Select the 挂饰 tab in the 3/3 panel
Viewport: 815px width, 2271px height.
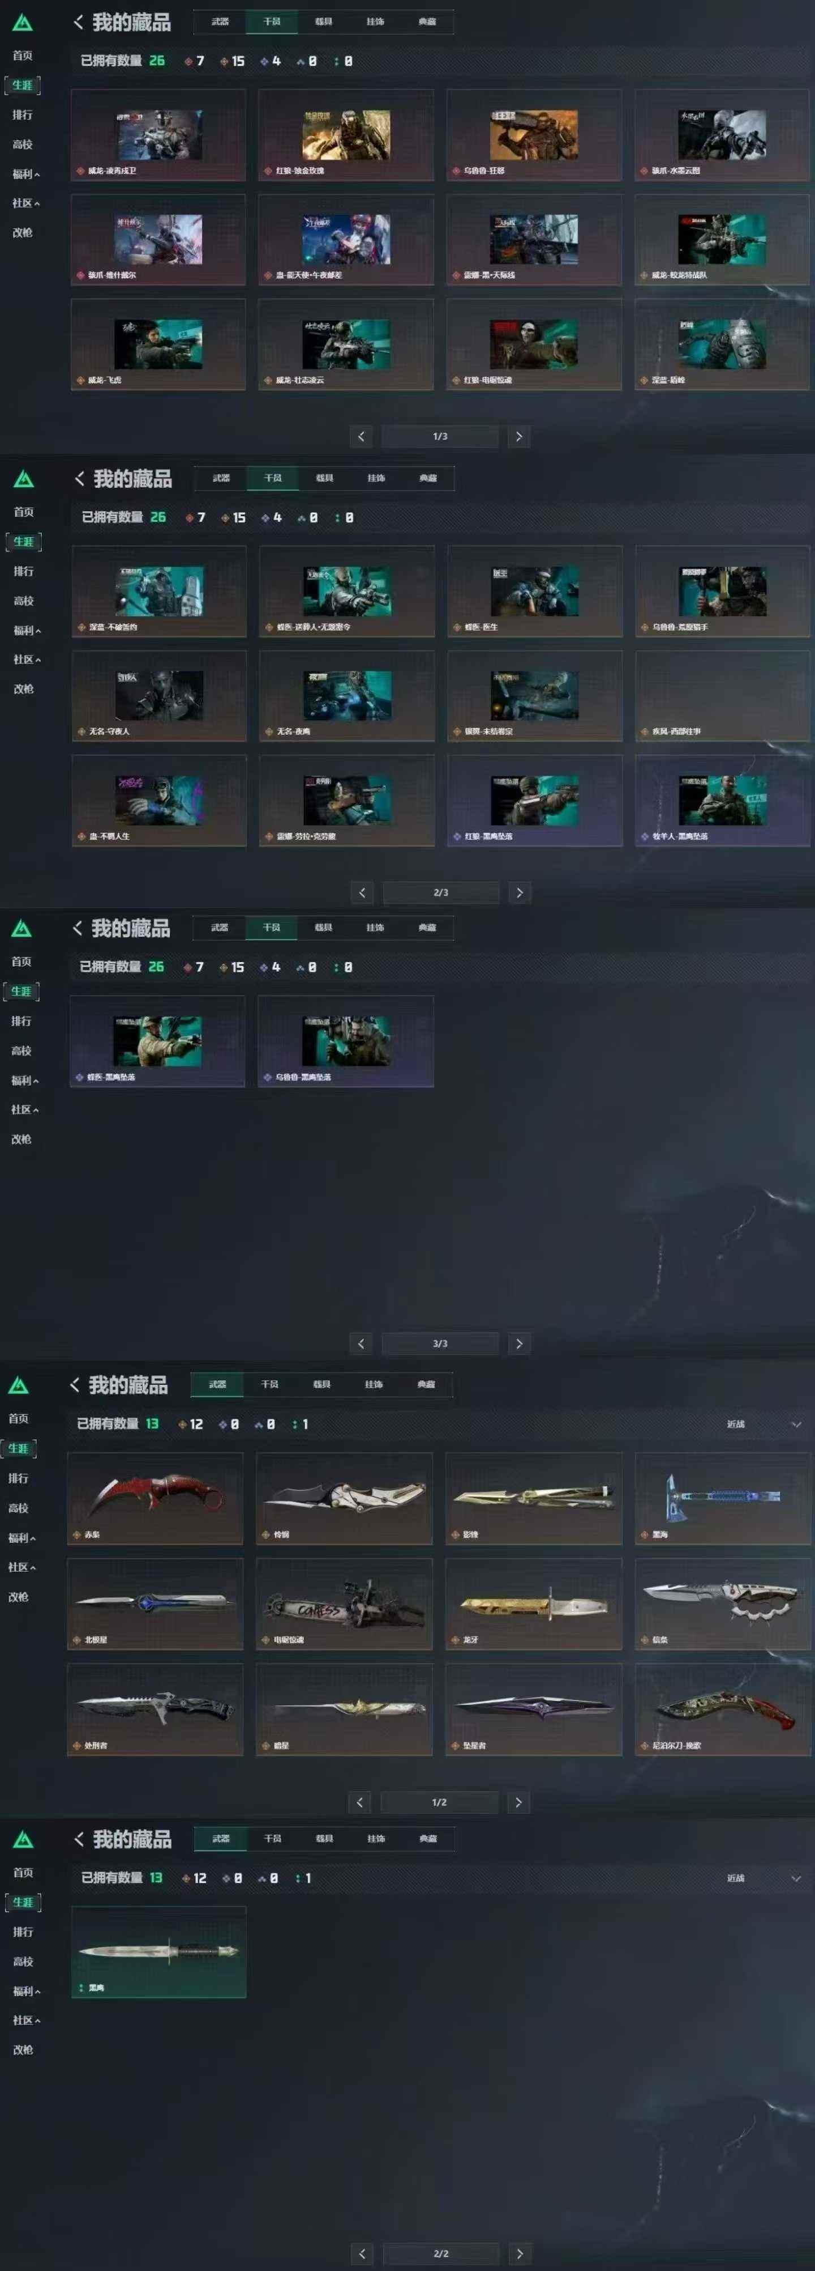pos(375,928)
